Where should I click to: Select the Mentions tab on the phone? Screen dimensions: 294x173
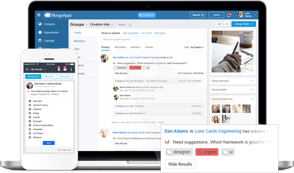click(49, 77)
